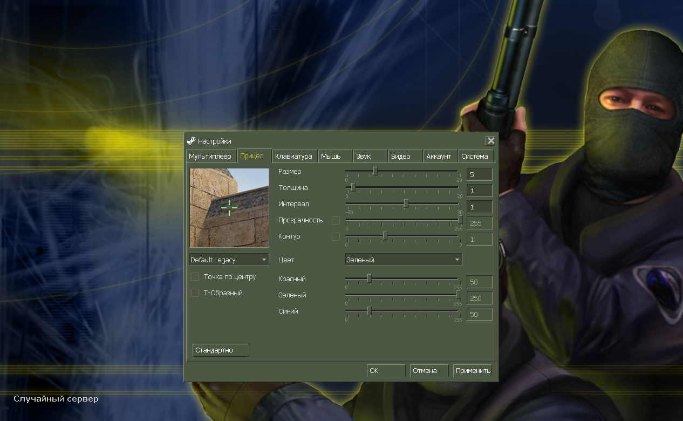The height and width of the screenshot is (421, 683).
Task: Enable the Точка по центру checkbox
Action: click(195, 277)
